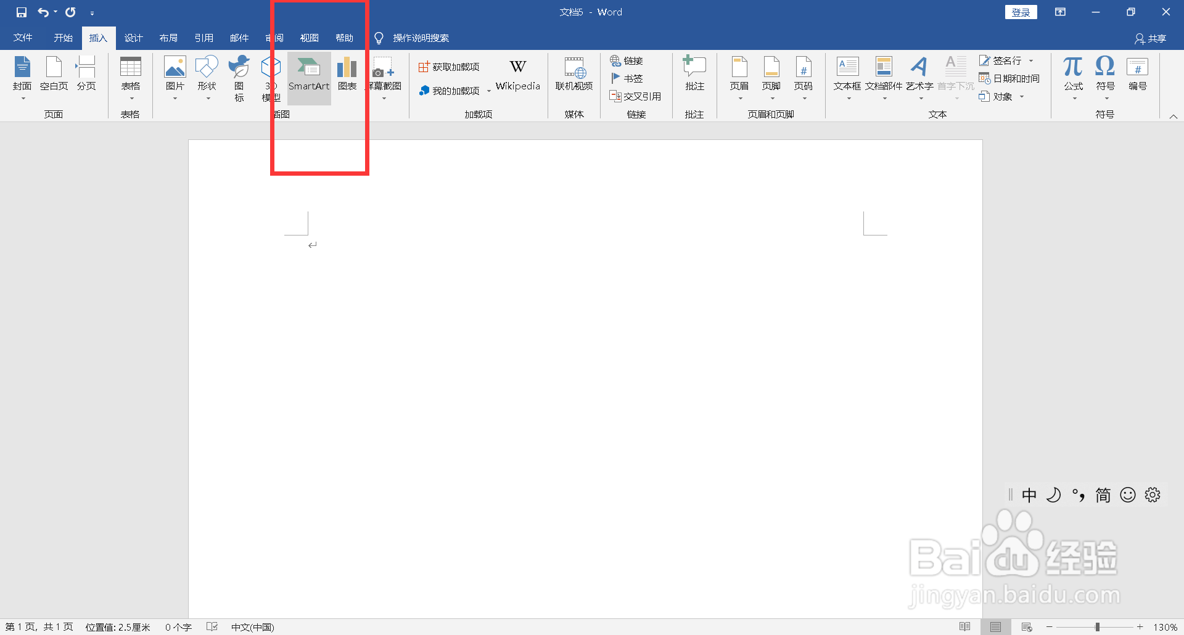Image resolution: width=1184 pixels, height=635 pixels.
Task: Open 我的加载项 my add-ins
Action: click(x=449, y=91)
